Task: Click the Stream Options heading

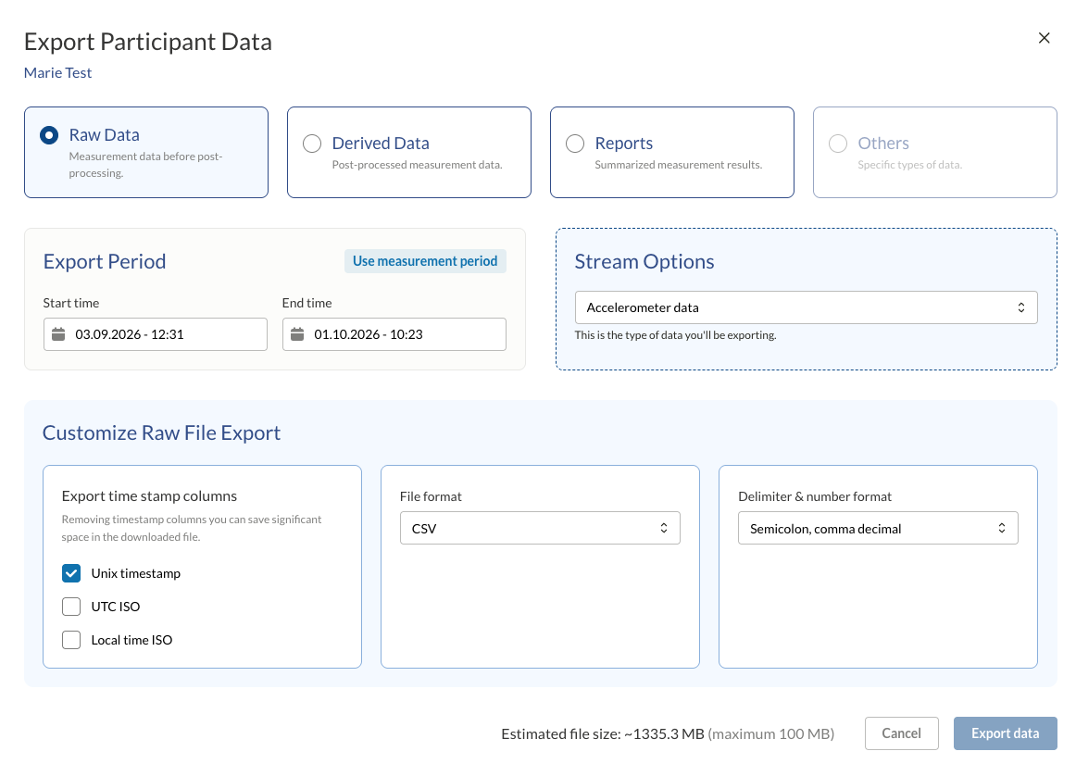Action: pos(644,261)
